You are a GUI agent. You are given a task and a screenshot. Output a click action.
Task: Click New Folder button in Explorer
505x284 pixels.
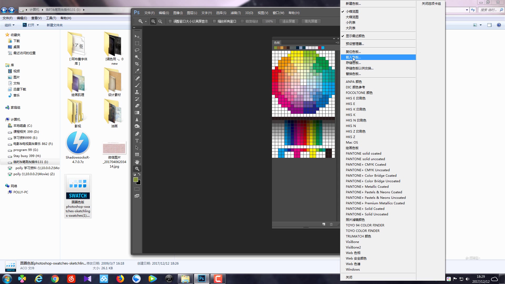[x=55, y=25]
